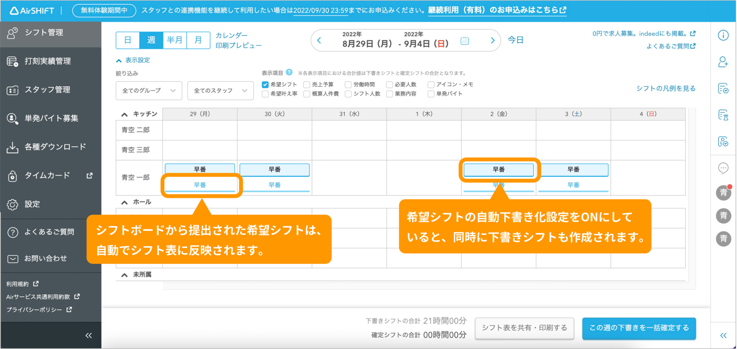Enable the 希望叶え率 checkbox

tap(265, 94)
